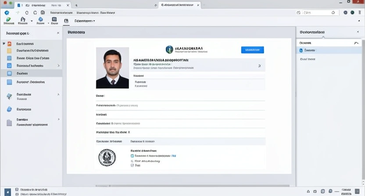The width and height of the screenshot is (365, 196).
Task: Toggle the lowest checkbox beside the seal emblem
Action: coord(132,166)
